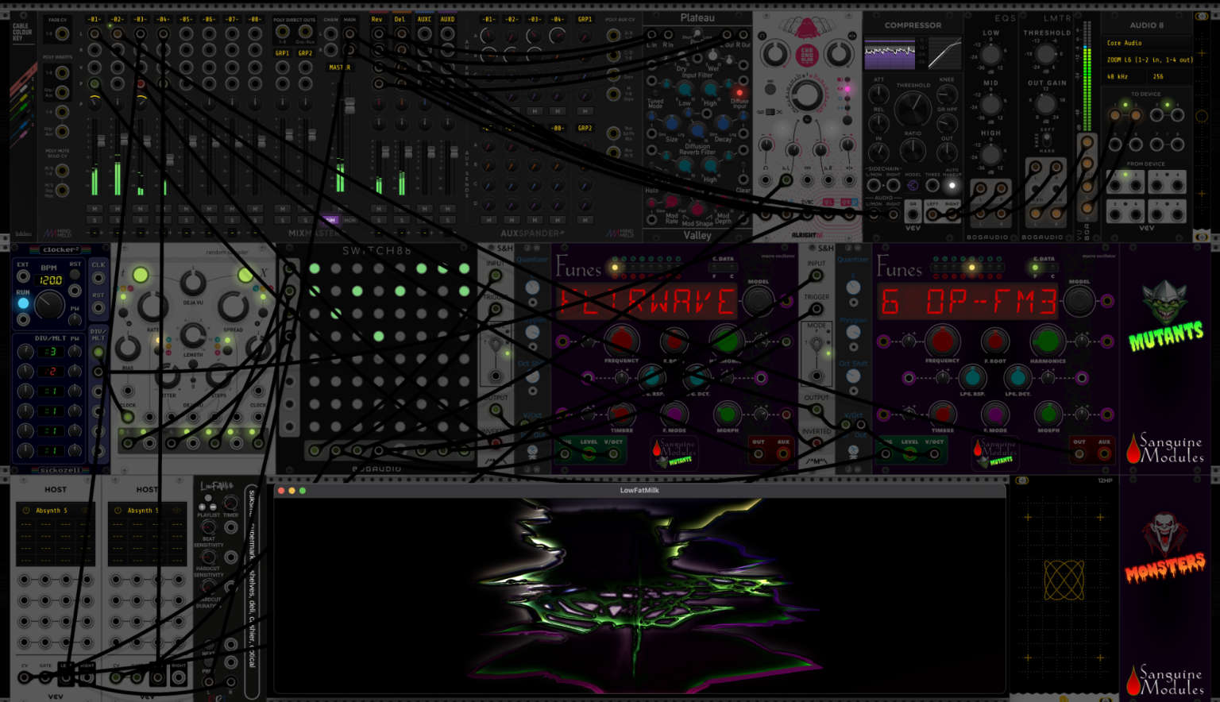Viewport: 1220px width, 702px height.
Task: Flip the LMTR KNEE soft/hard switch
Action: point(1047,140)
